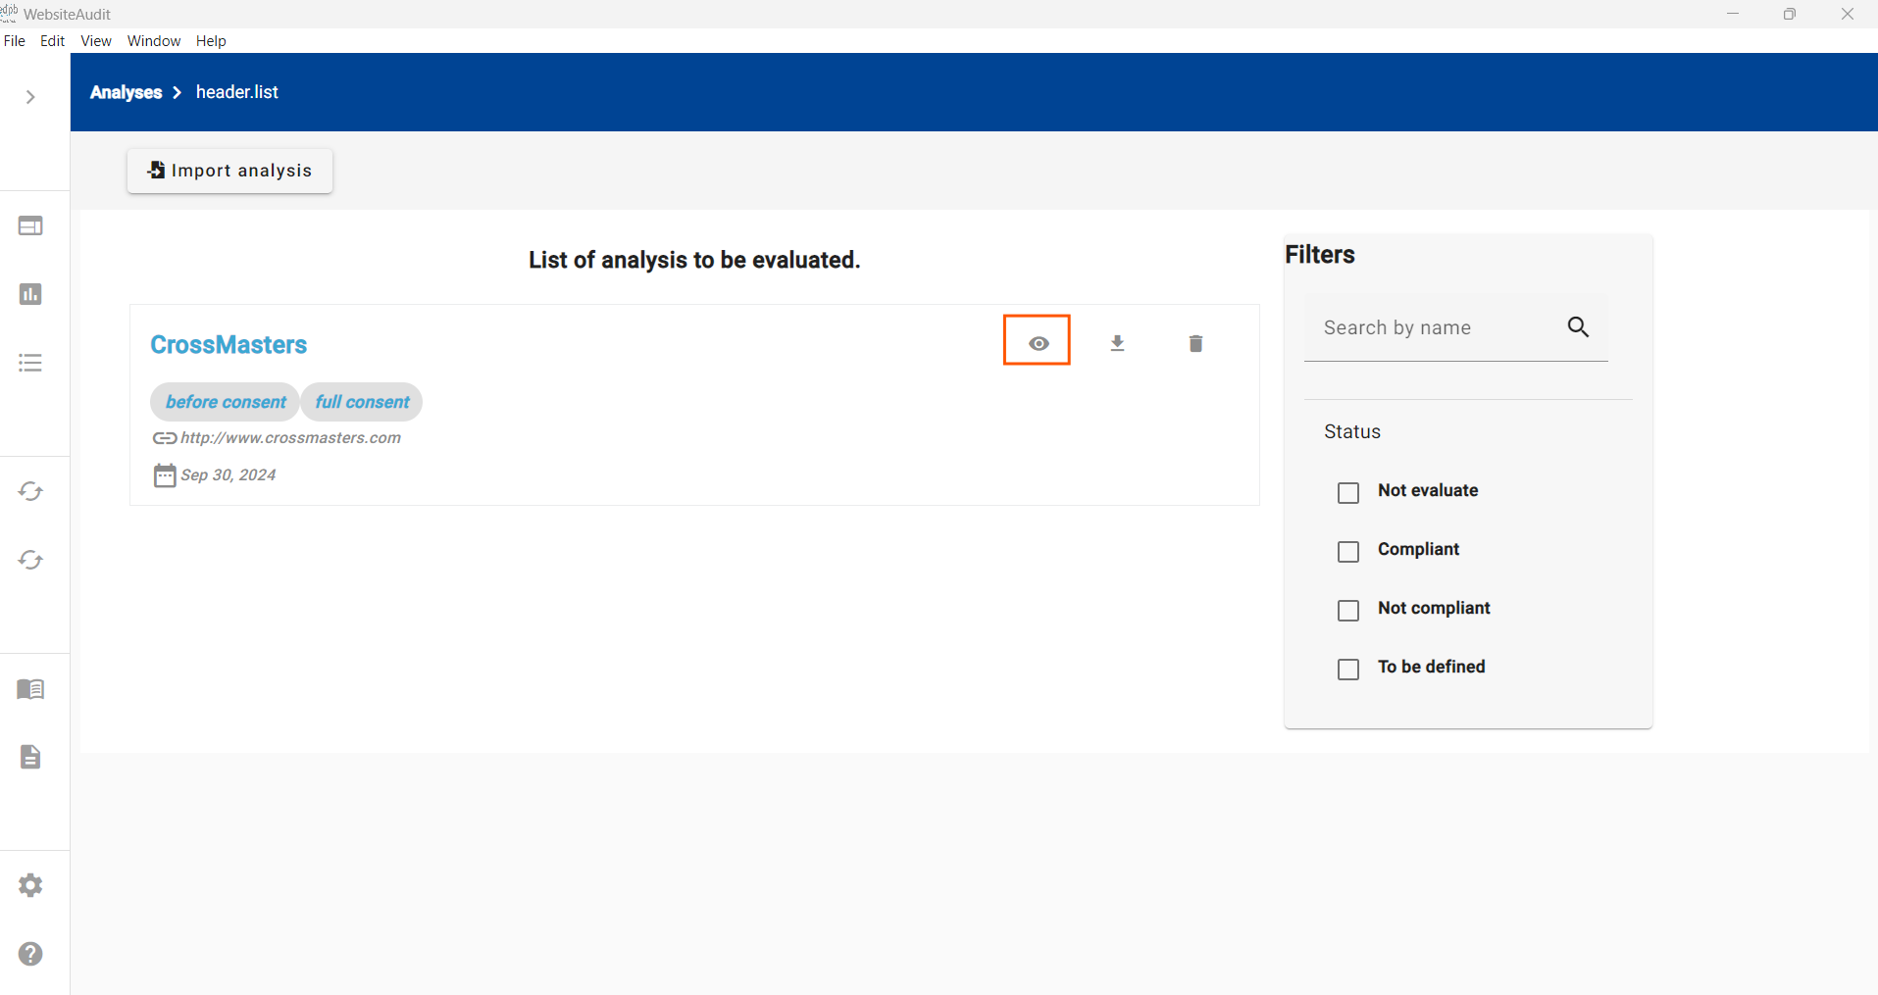Open the CrossMasters analysis title
This screenshot has width=1878, height=995.
pyautogui.click(x=228, y=345)
